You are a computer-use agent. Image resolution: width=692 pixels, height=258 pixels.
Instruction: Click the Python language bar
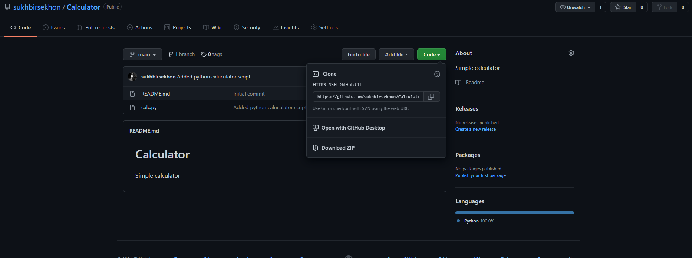coord(515,213)
